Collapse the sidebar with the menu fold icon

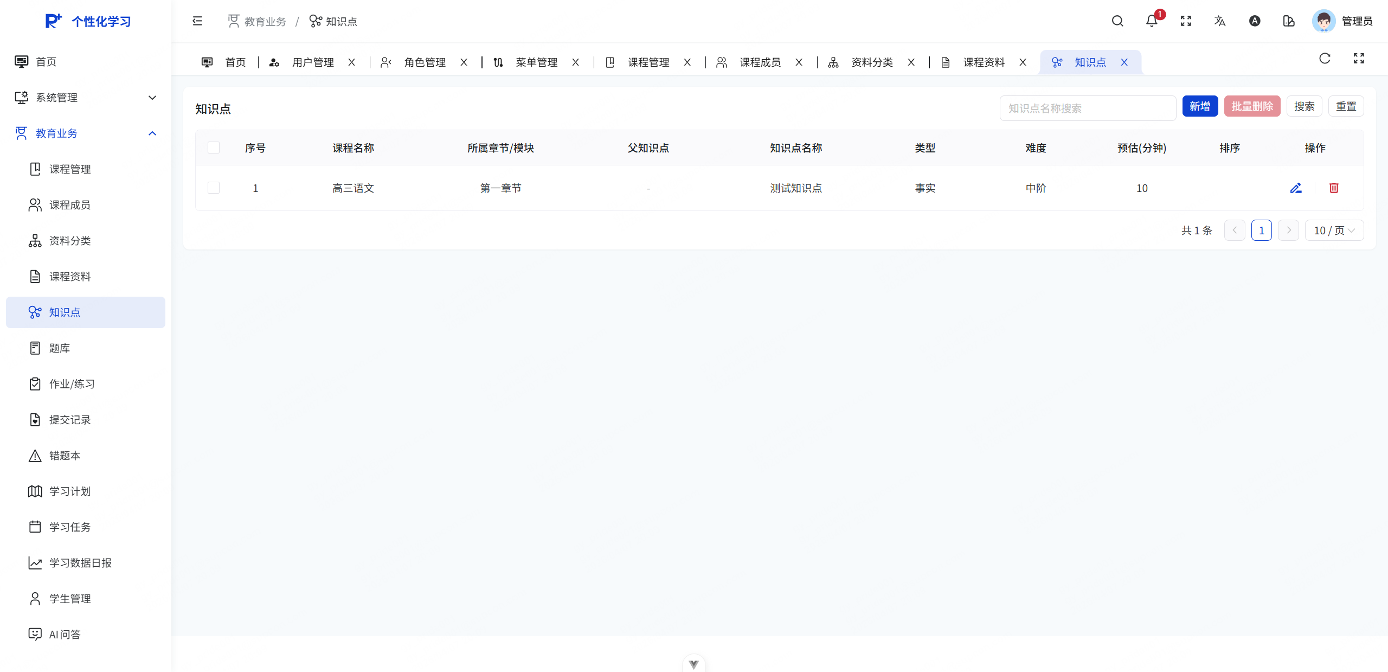coord(197,21)
